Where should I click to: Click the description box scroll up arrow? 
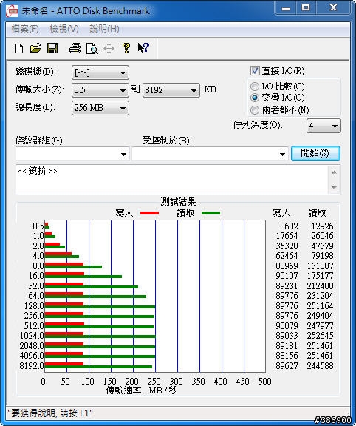(x=334, y=172)
